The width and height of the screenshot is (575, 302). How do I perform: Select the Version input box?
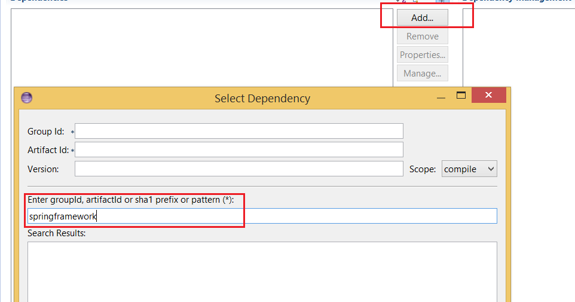(238, 169)
